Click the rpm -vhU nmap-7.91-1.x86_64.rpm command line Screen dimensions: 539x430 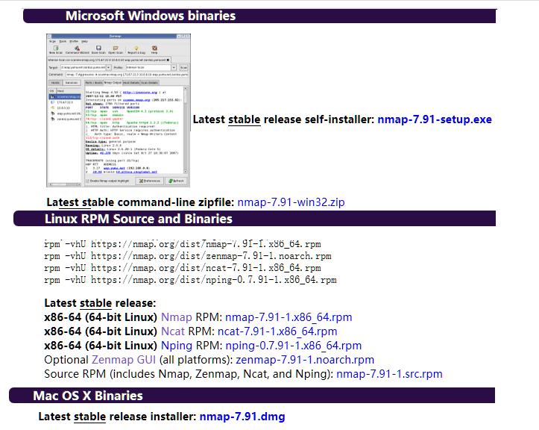(183, 244)
